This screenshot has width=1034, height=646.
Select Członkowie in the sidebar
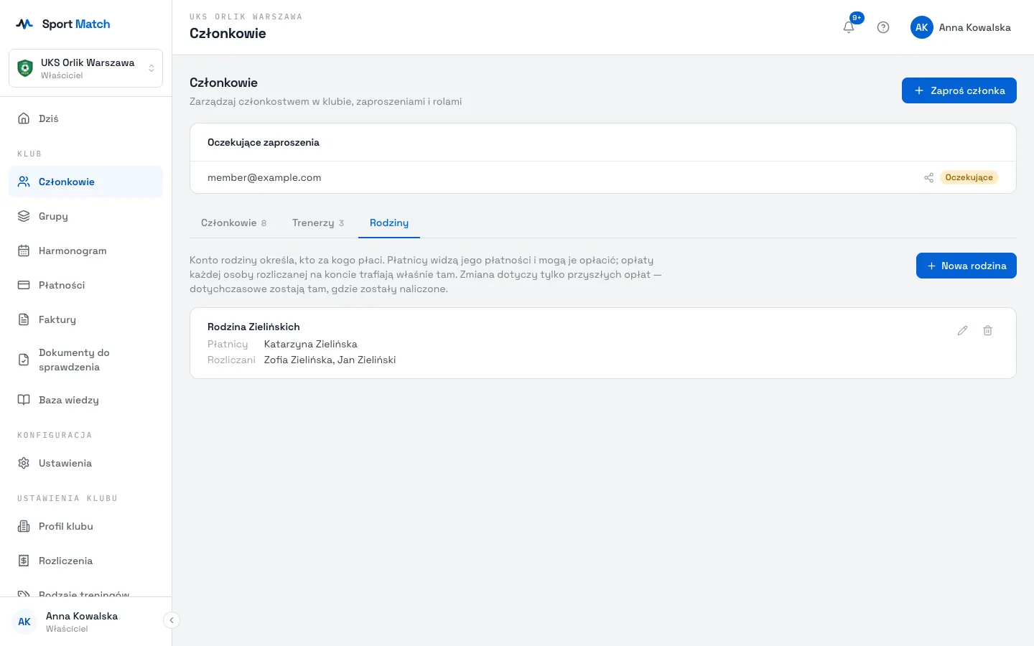pyautogui.click(x=85, y=182)
